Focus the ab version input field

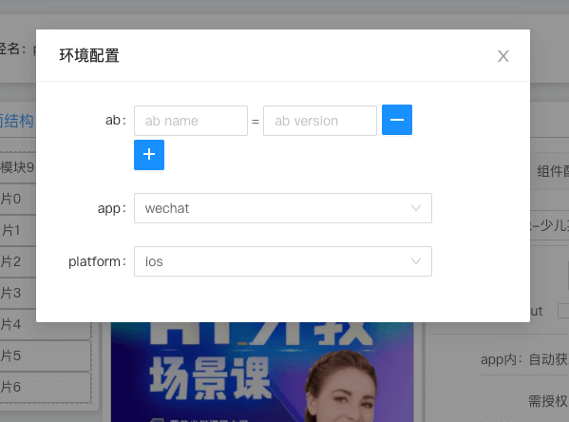320,121
